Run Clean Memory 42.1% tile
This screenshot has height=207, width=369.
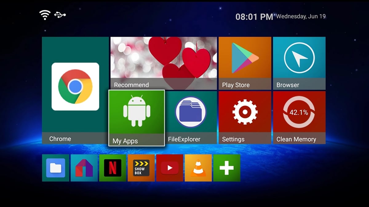click(x=299, y=117)
